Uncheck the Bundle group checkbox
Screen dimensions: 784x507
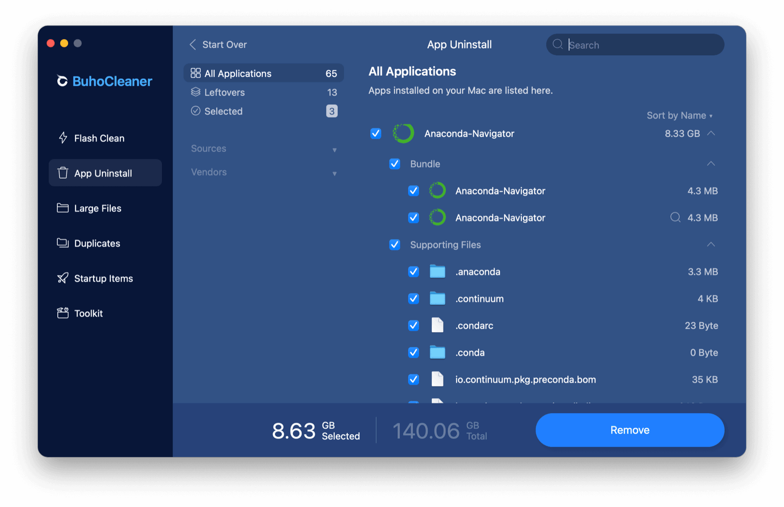coord(394,164)
